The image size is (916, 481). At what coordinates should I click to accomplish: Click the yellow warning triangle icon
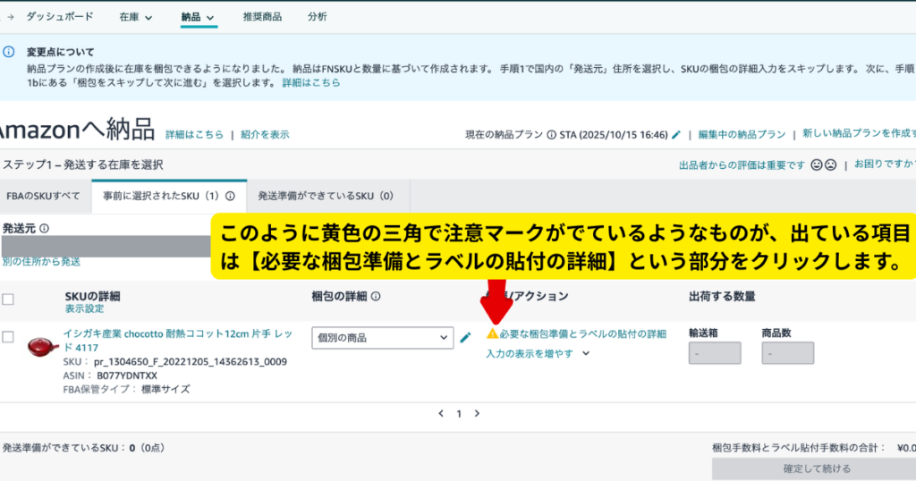(x=492, y=333)
